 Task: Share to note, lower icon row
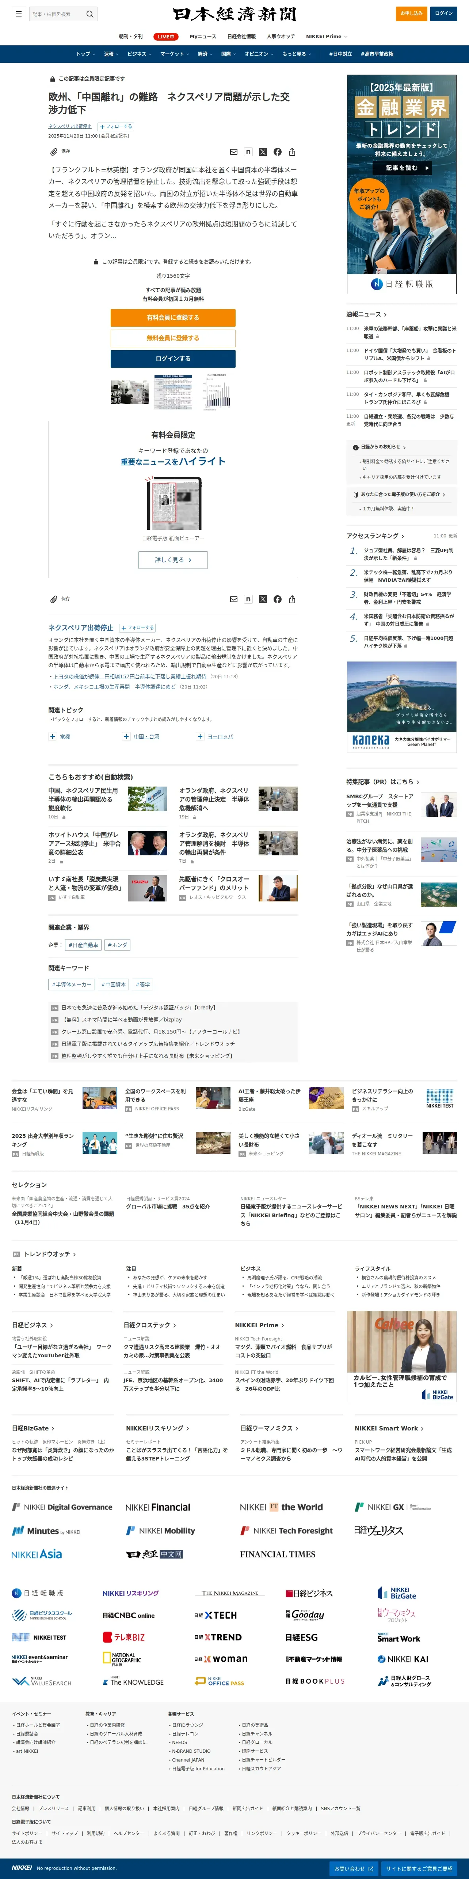pos(248,599)
